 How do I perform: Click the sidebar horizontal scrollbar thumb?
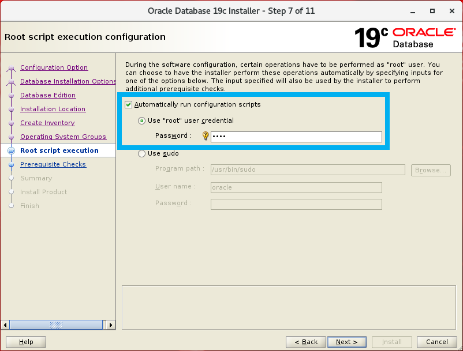coord(56,325)
